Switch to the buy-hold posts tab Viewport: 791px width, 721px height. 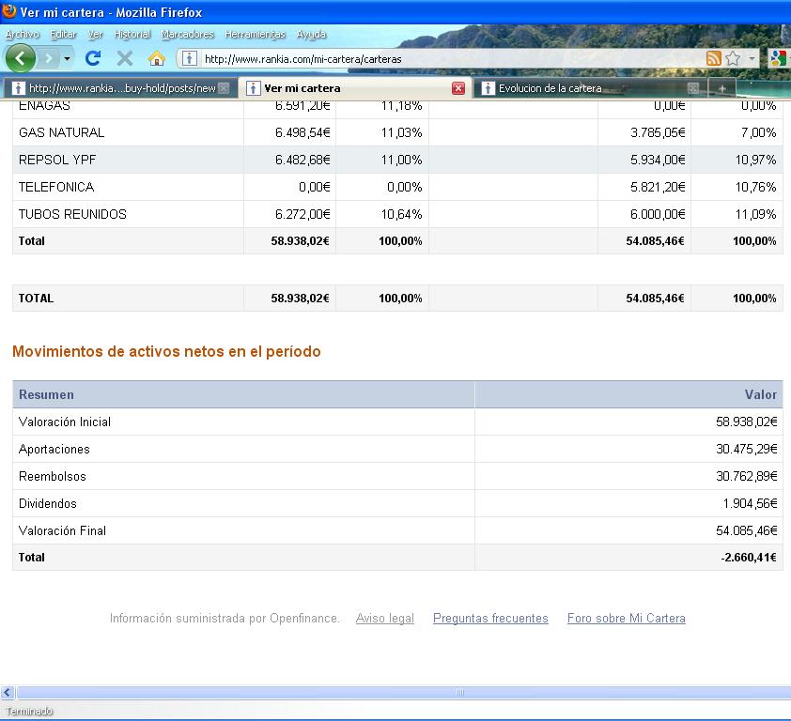121,88
